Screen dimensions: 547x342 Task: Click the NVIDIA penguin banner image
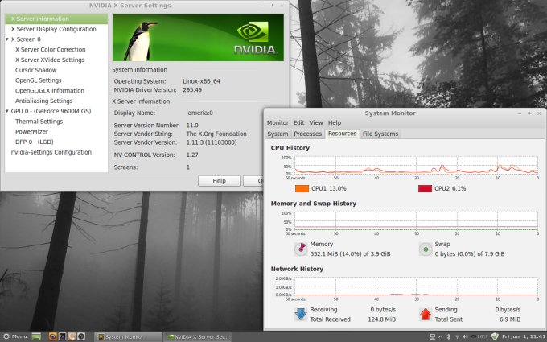[198, 38]
